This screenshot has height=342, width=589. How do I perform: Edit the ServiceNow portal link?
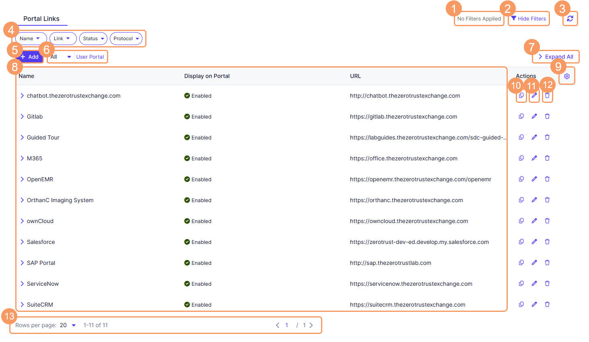[x=534, y=284]
